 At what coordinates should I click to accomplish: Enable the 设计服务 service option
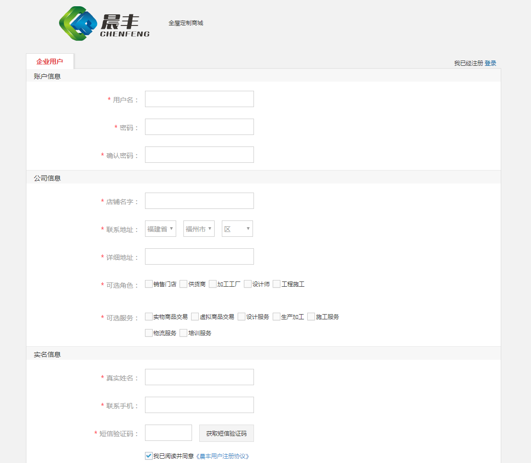tap(241, 317)
